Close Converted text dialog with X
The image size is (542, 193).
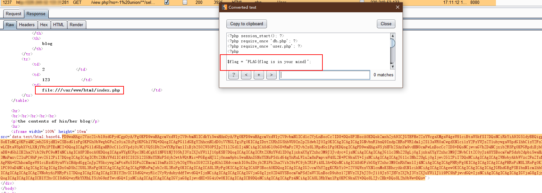coord(397,7)
